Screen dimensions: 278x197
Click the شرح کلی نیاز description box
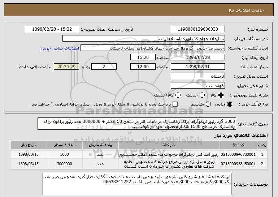point(137,124)
